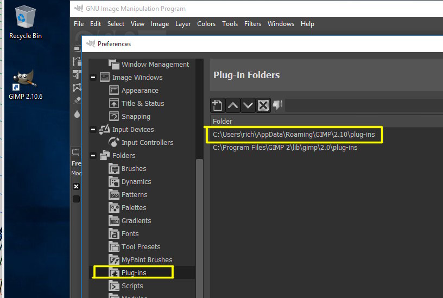Click the thumbs-down icon beside the delete button

point(277,105)
